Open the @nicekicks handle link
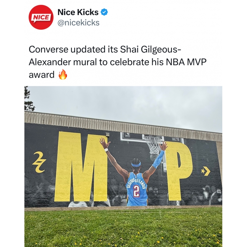The height and width of the screenshot is (247, 247). click(x=78, y=23)
